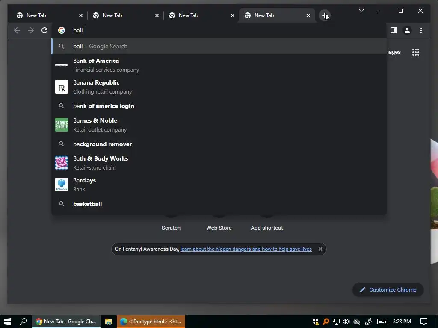Close the active fourth New Tab
438x328 pixels.
click(308, 15)
